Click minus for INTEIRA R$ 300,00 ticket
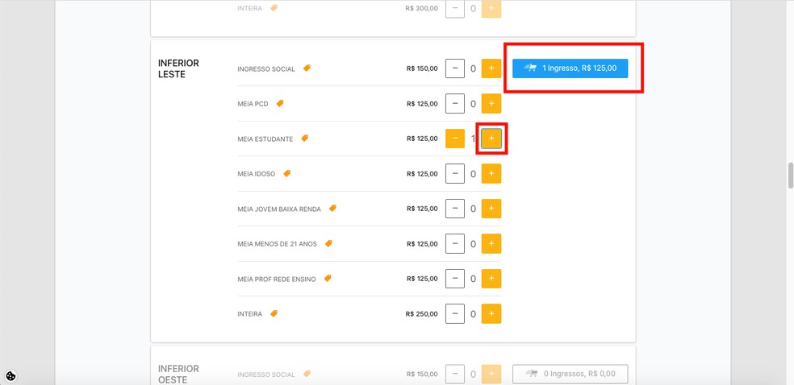 pos(455,9)
